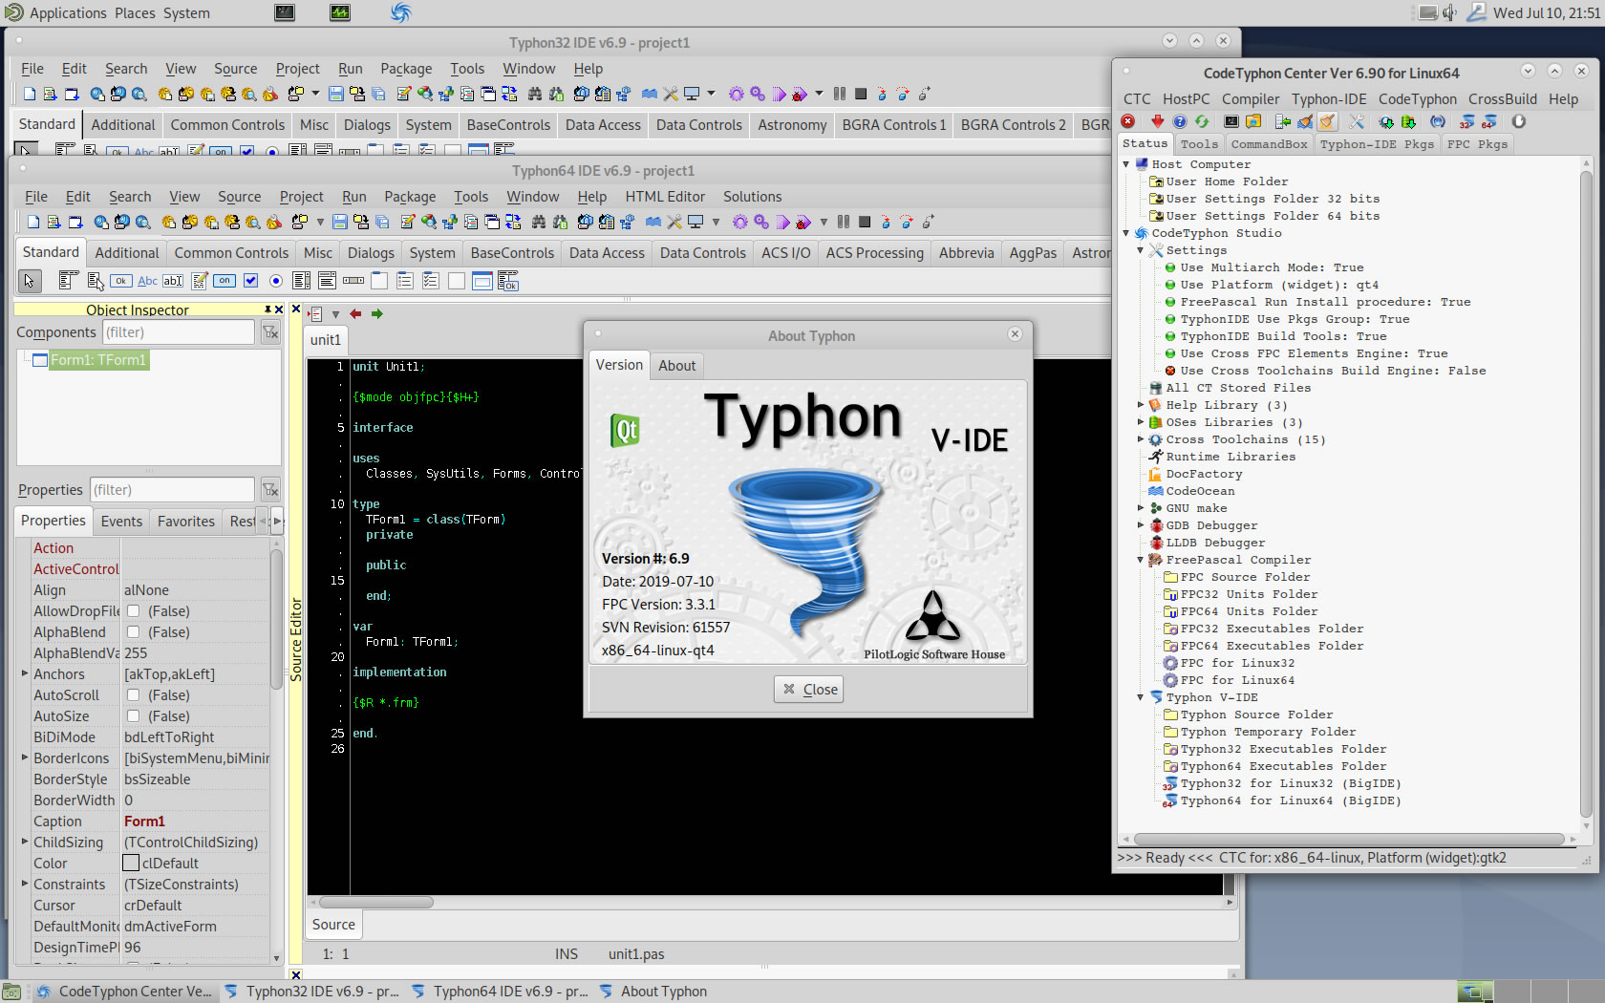The image size is (1605, 1003).
Task: Click the New Unit icon in Typhon64 toolbar
Action: 54,222
